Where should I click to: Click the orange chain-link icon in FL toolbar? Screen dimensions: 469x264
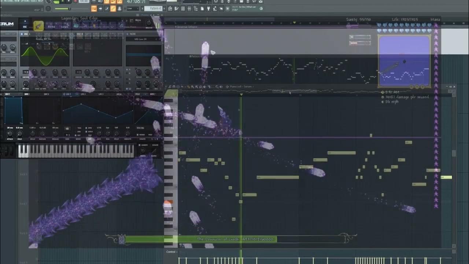click(113, 8)
